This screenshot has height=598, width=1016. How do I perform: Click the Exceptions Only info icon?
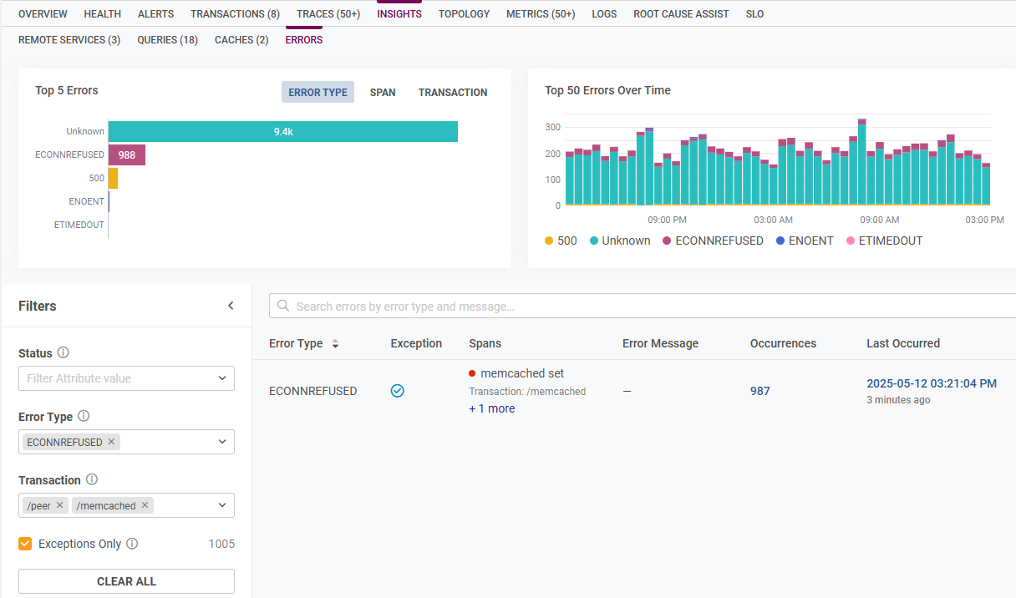pyautogui.click(x=131, y=544)
